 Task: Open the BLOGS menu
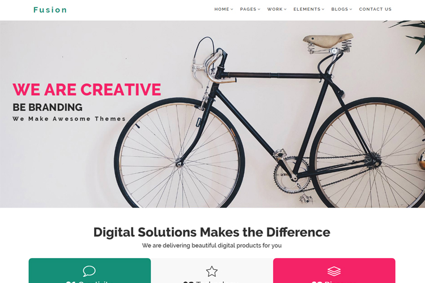pyautogui.click(x=342, y=9)
